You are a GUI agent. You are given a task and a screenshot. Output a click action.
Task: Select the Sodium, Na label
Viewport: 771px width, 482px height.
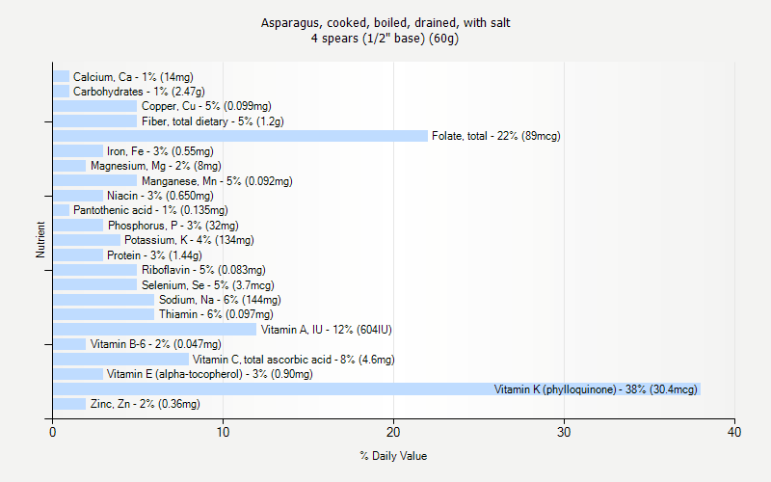click(220, 300)
